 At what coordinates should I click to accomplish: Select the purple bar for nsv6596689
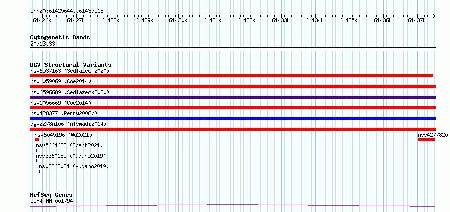tap(233, 97)
